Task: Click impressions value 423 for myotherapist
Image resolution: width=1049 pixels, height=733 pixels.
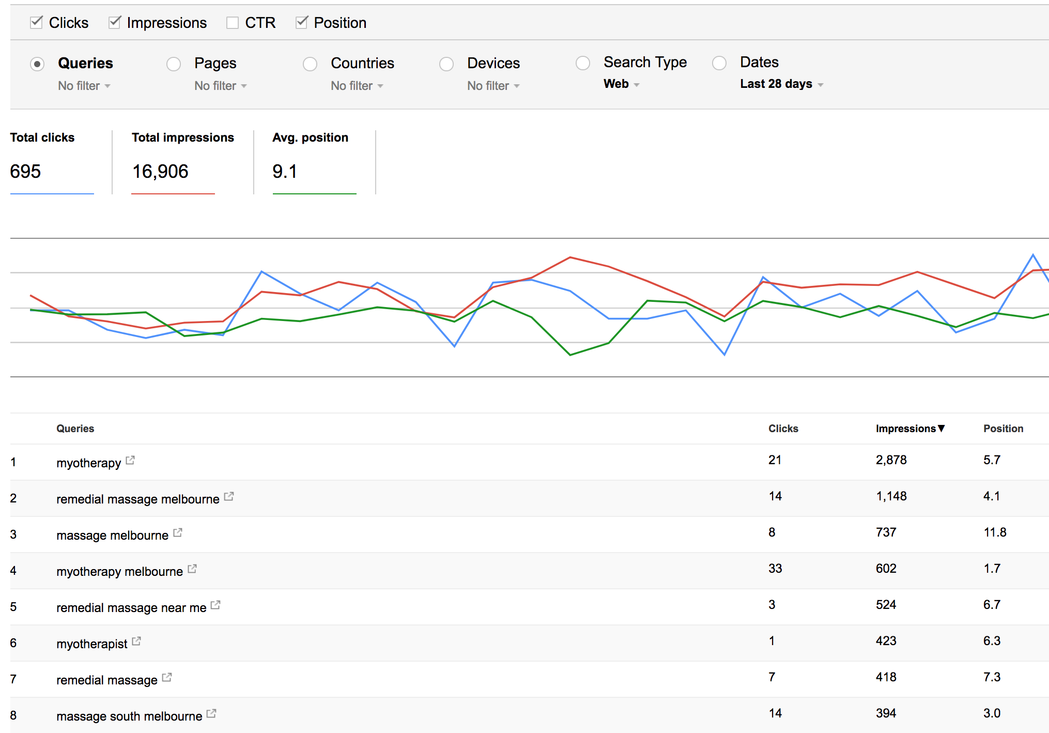Action: click(x=886, y=640)
